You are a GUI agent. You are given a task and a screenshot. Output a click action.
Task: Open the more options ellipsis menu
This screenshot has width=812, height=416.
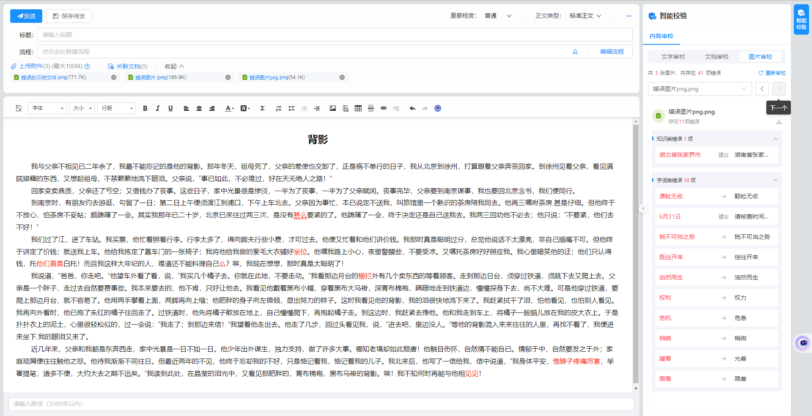629,16
